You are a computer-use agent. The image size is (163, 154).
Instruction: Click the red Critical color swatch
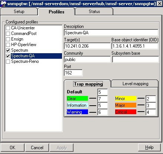125,112
